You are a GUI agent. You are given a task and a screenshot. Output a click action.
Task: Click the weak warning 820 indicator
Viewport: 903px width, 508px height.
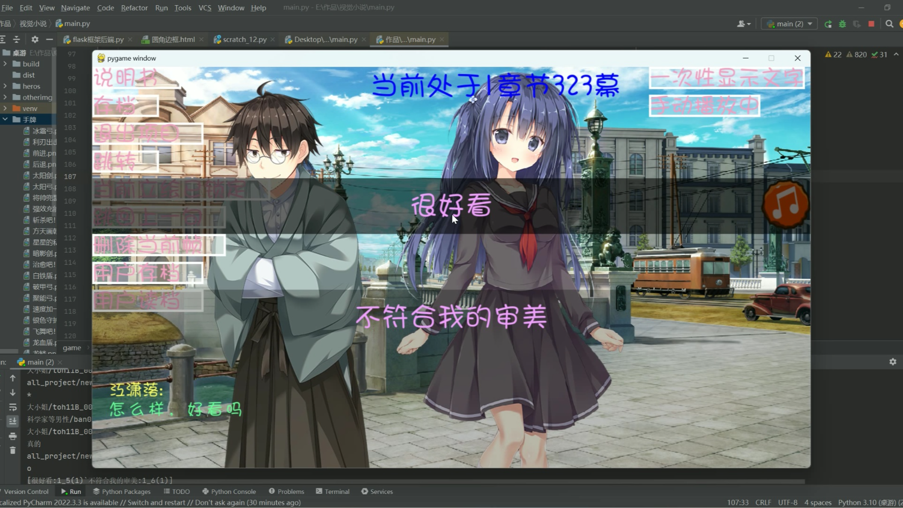857,55
